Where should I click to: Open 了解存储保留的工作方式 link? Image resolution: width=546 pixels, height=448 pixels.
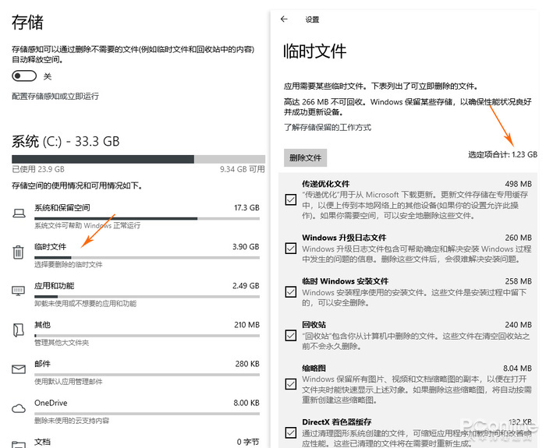coord(328,127)
